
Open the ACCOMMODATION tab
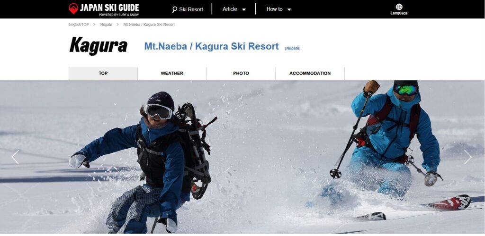click(310, 73)
